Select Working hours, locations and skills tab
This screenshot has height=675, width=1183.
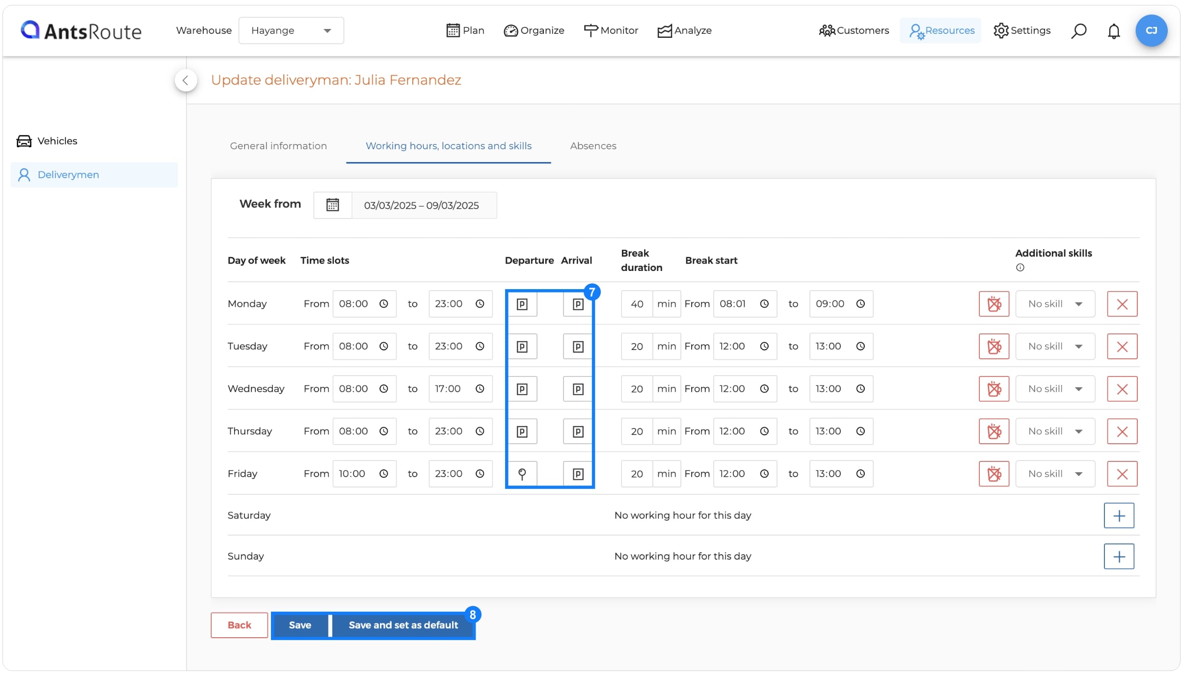click(x=449, y=146)
